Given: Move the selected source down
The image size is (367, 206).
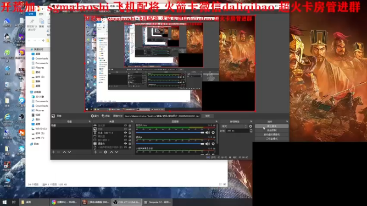Looking at the screenshot, I should click(117, 152).
